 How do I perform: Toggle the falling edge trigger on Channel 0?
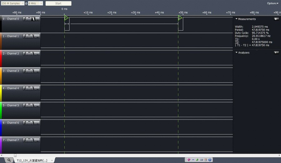[33, 19]
